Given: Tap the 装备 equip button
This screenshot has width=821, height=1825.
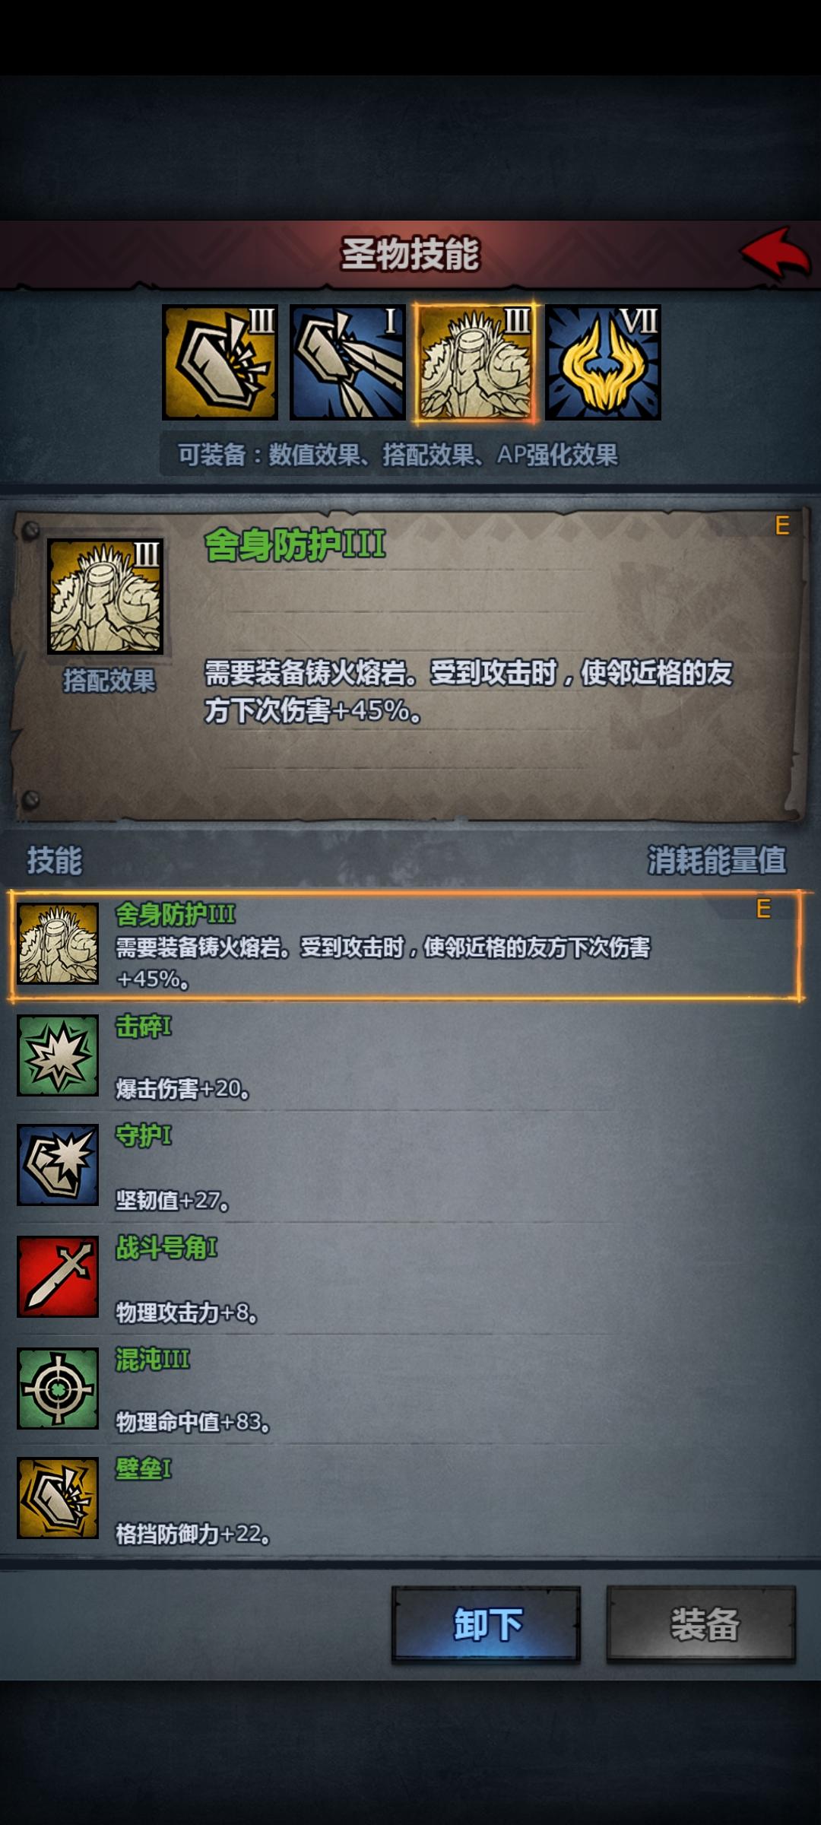Looking at the screenshot, I should [x=701, y=1624].
